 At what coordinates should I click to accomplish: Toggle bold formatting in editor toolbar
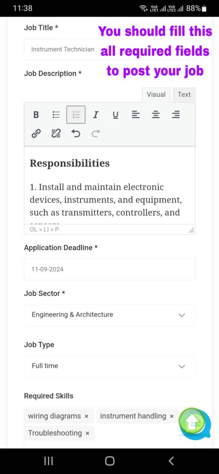[x=36, y=115]
